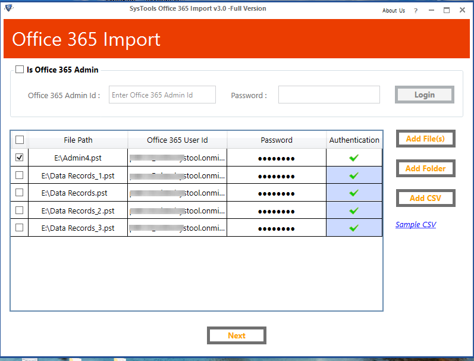This screenshot has width=474, height=361.
Task: Select the E:\Data Records_1.pst file path cell
Action: click(x=78, y=175)
